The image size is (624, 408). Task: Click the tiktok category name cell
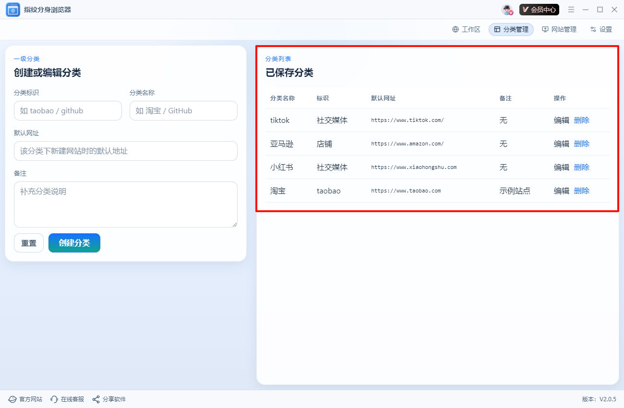pos(280,120)
